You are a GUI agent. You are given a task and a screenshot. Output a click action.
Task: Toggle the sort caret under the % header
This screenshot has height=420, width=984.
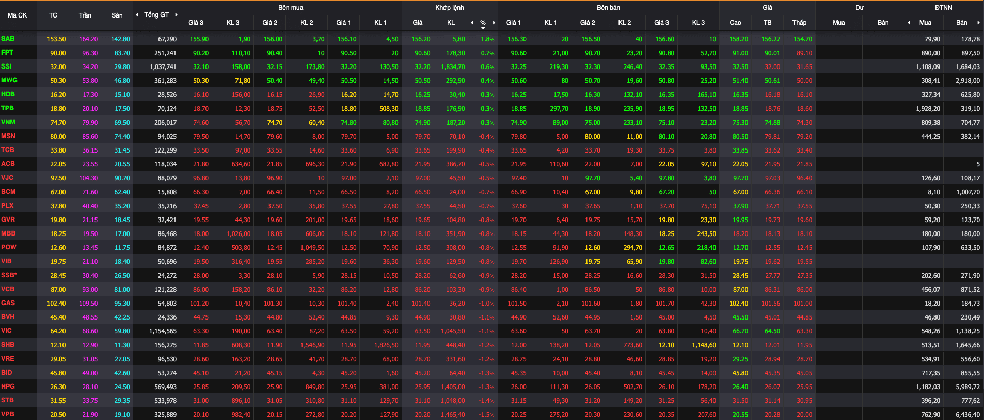(x=483, y=28)
